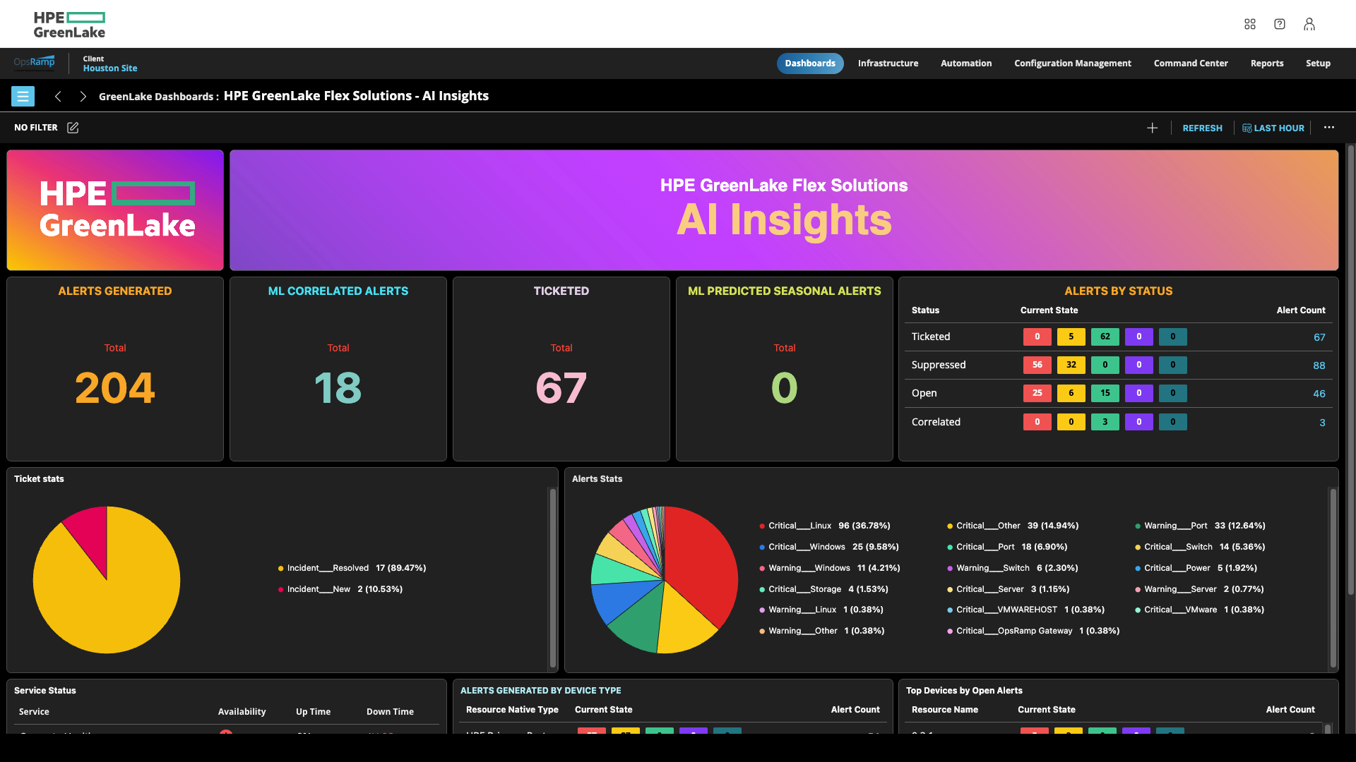Open the Command Center menu
Screen dimensions: 1356x762
pyautogui.click(x=1190, y=64)
